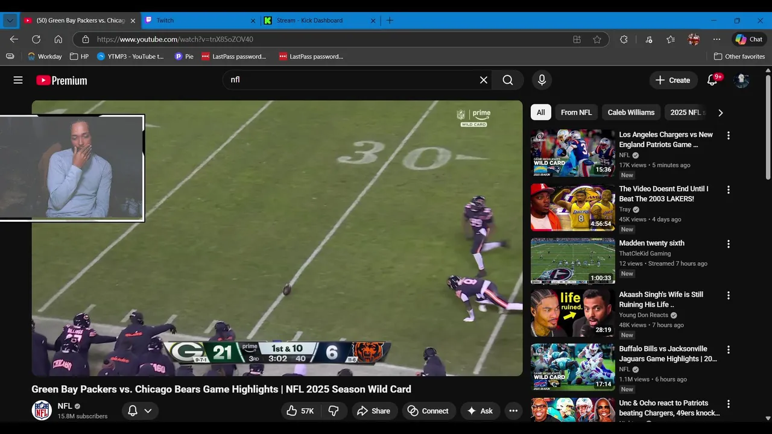Reload the YouTube page
The height and width of the screenshot is (434, 772).
click(x=36, y=39)
